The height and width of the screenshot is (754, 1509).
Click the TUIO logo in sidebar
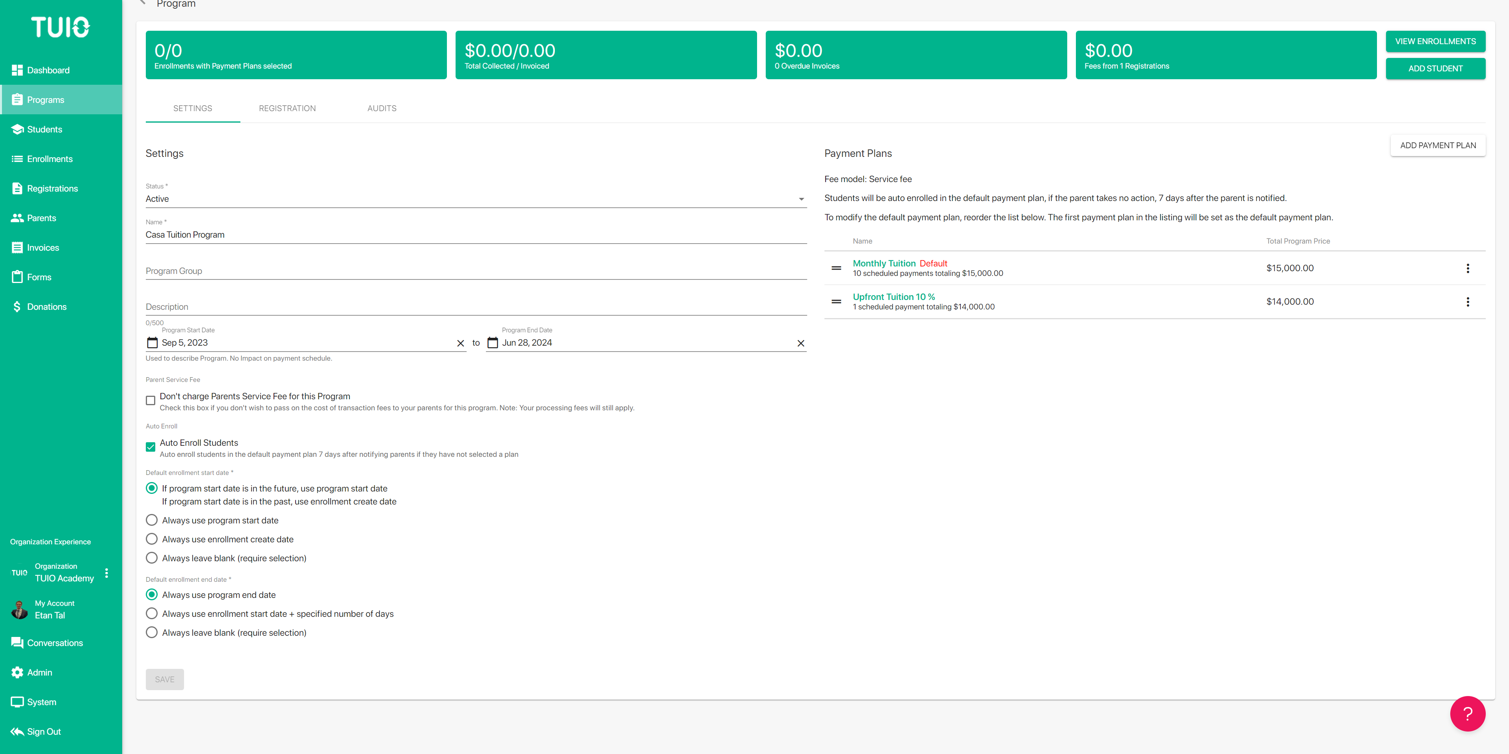coord(60,27)
